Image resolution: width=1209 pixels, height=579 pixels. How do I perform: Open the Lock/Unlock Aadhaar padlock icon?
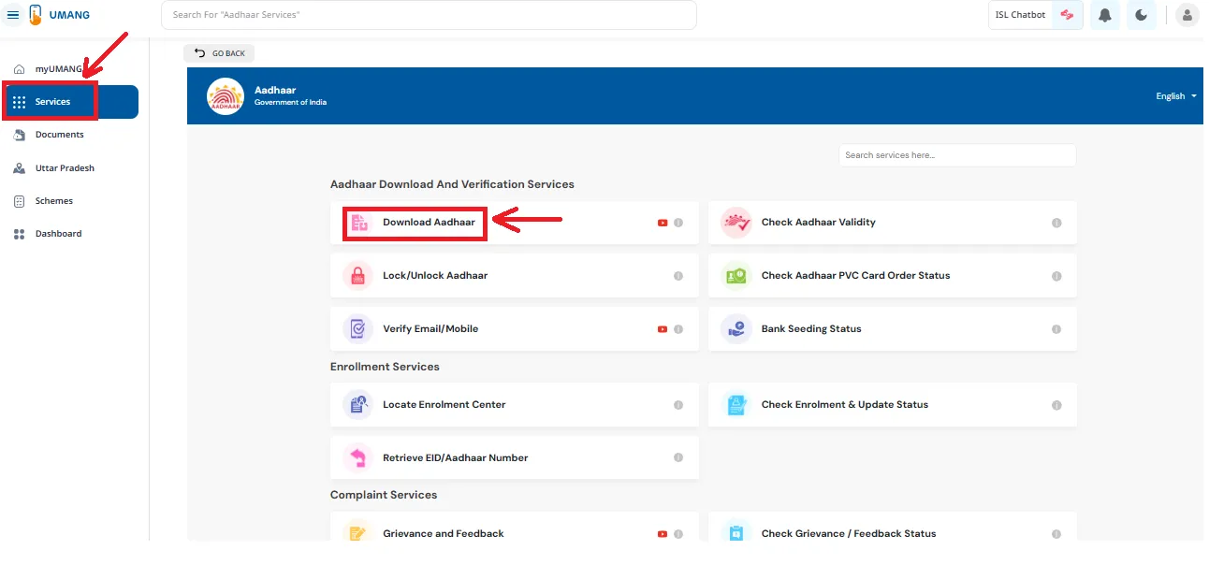(357, 276)
